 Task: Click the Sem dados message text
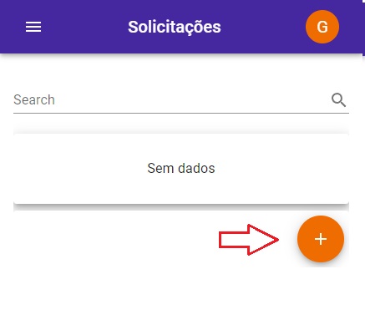(181, 168)
